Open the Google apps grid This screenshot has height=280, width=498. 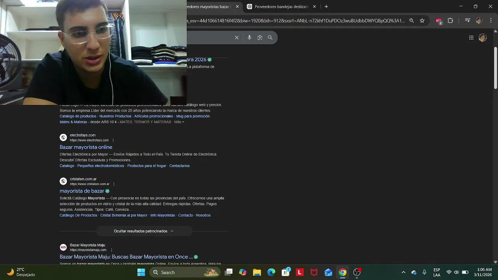coord(471,38)
